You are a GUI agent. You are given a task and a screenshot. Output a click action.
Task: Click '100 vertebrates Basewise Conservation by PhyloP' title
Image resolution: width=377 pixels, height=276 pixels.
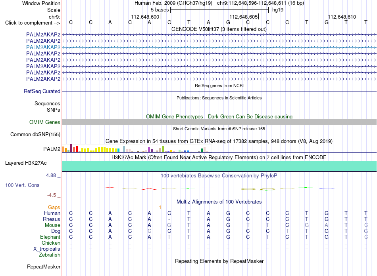pyautogui.click(x=219, y=176)
